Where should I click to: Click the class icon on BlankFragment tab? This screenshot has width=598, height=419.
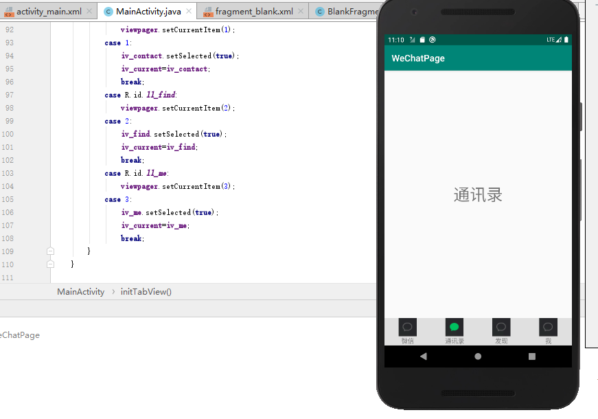tap(320, 12)
